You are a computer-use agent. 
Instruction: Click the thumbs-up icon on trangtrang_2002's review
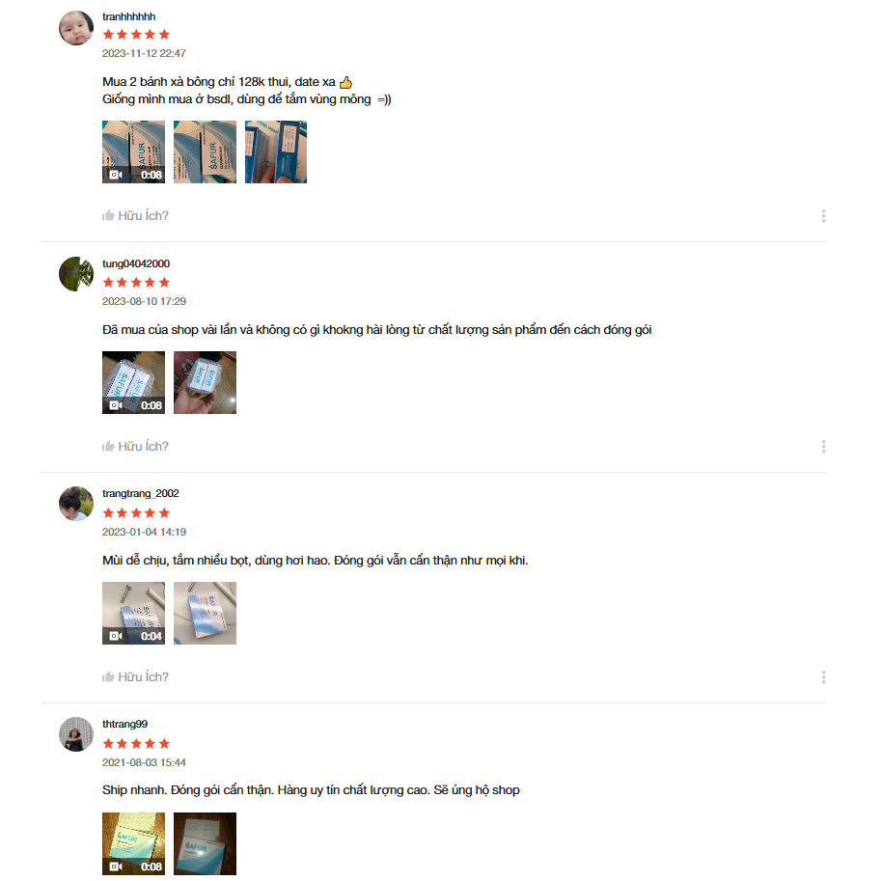108,676
